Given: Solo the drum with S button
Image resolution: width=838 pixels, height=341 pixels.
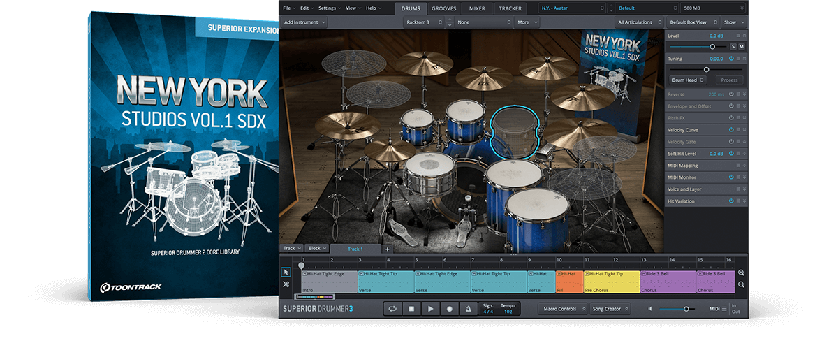Looking at the screenshot, I should 733,46.
